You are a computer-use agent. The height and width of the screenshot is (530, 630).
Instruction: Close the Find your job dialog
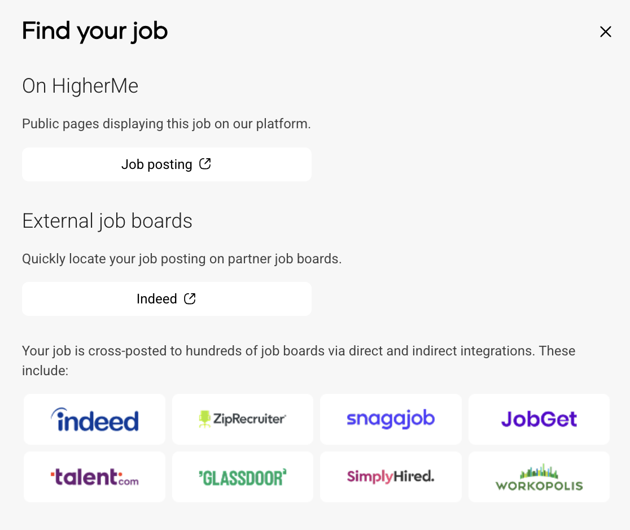[x=606, y=32]
